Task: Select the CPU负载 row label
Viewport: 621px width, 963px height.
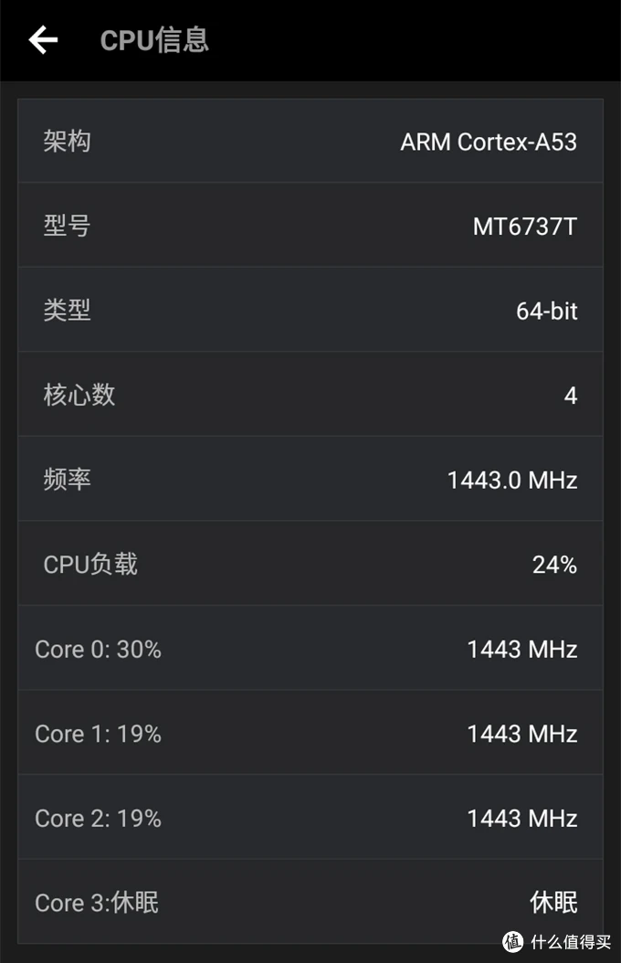Action: (x=90, y=565)
